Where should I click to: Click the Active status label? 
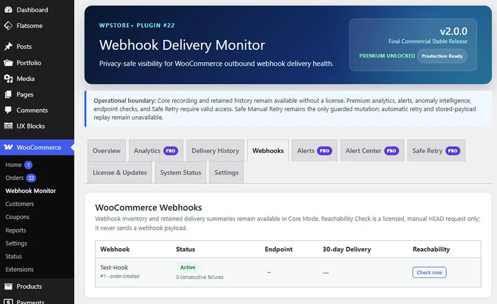point(188,267)
